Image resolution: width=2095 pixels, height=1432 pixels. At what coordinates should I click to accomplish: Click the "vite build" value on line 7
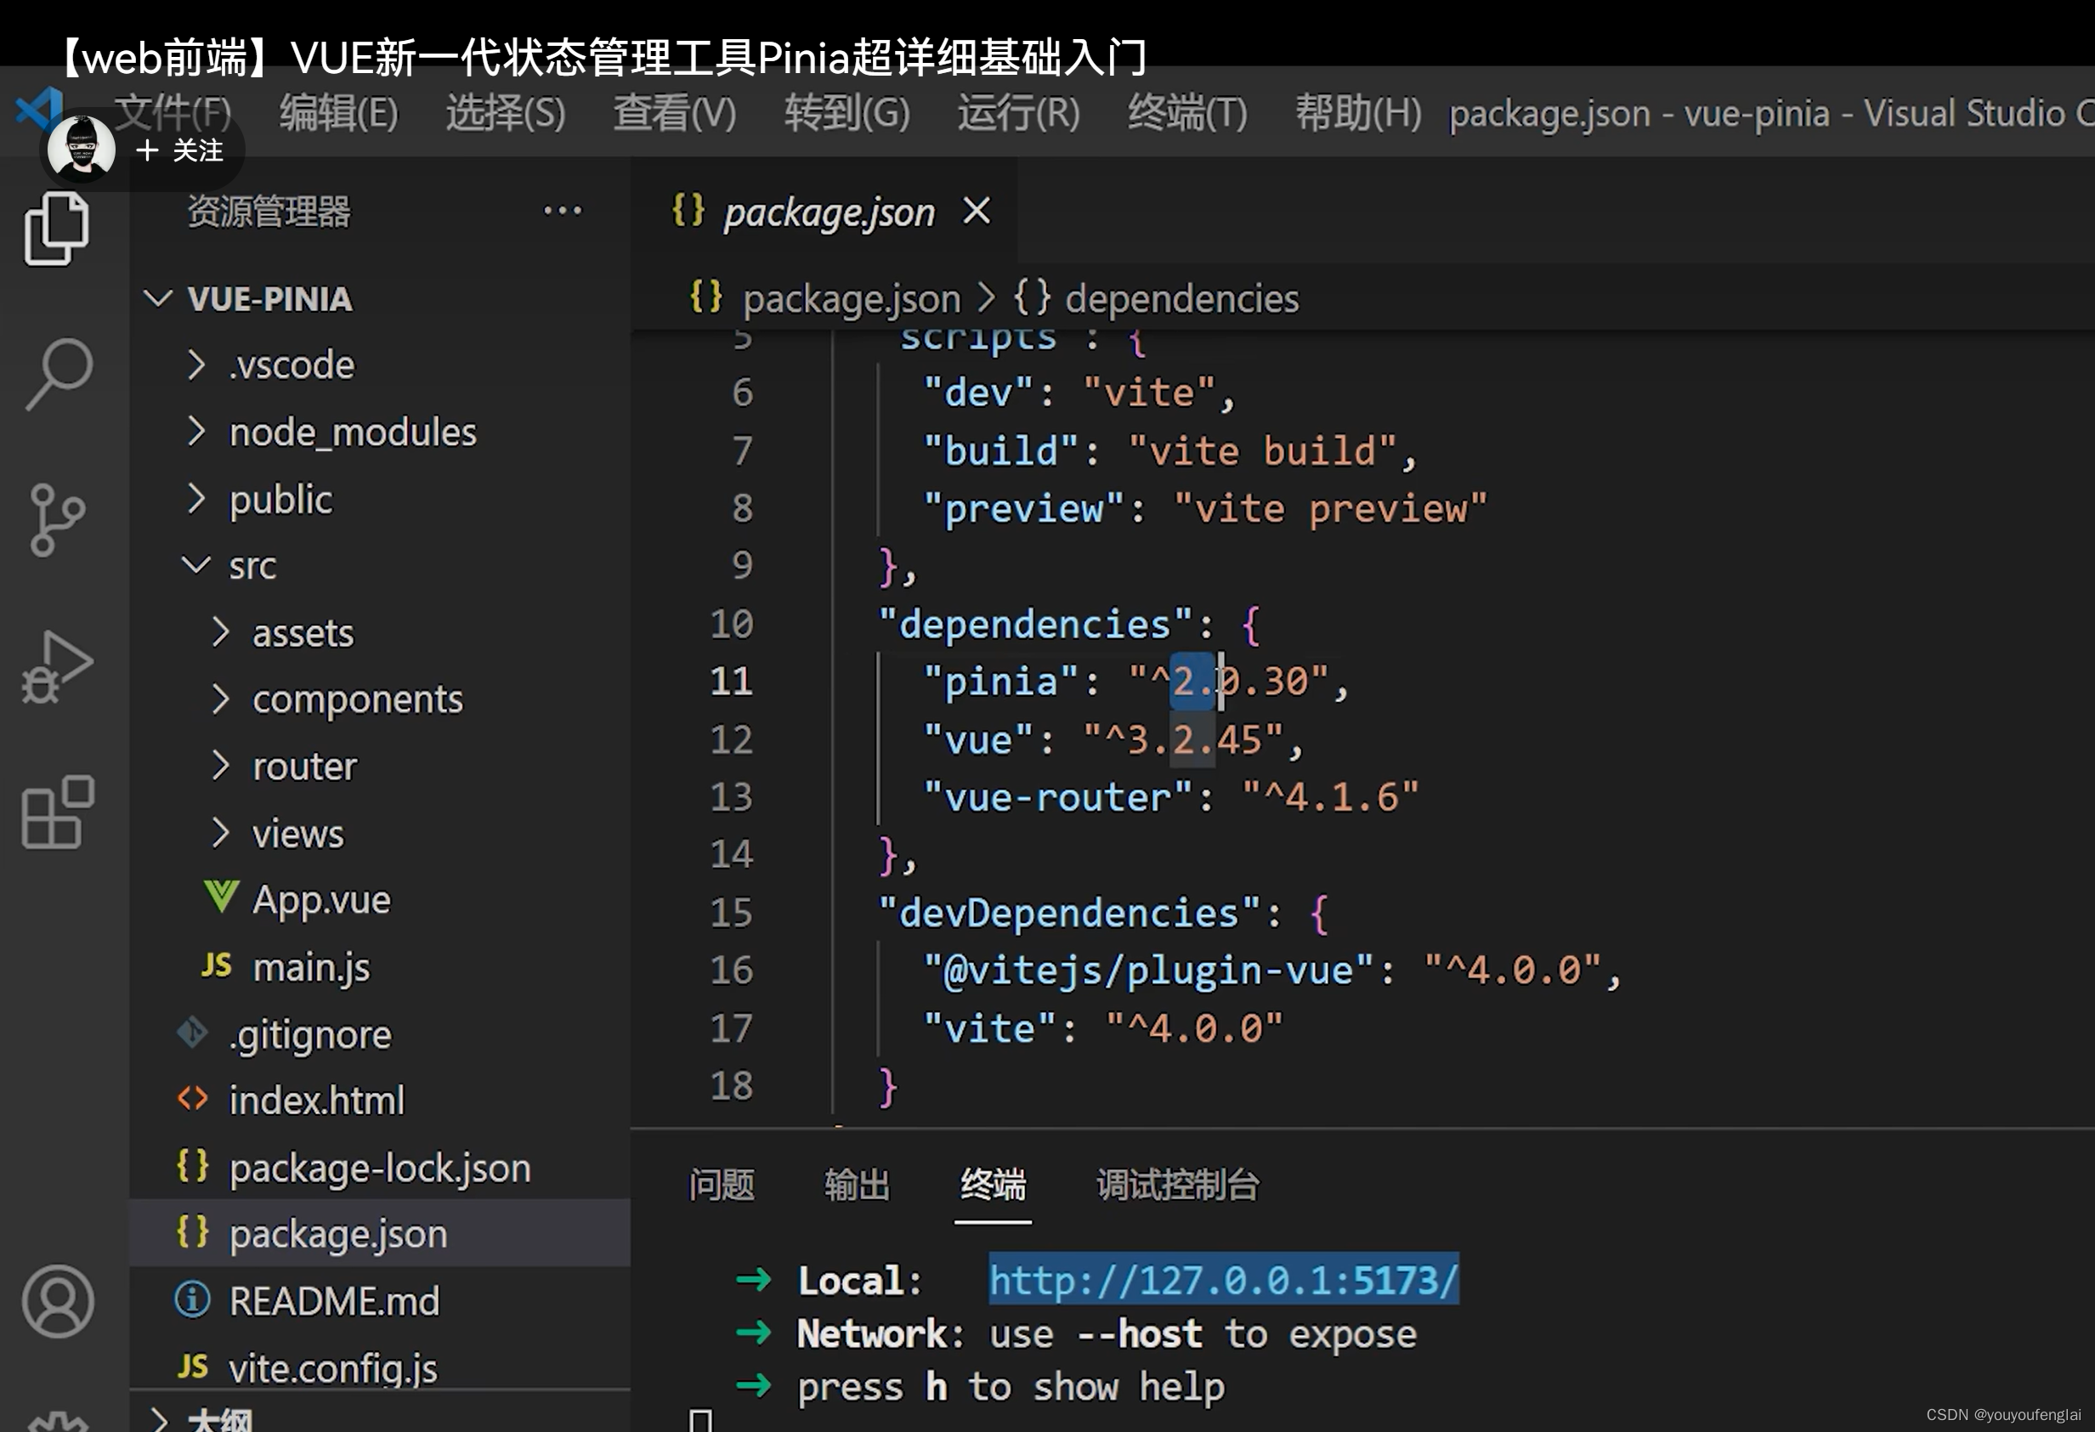pyautogui.click(x=1263, y=450)
